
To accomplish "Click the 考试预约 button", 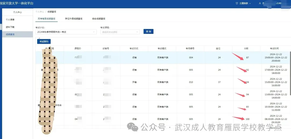I will click(44, 41).
